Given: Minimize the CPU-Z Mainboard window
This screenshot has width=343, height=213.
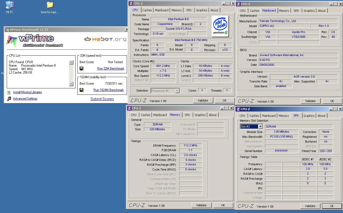Looking at the screenshot, I should 331,4.
